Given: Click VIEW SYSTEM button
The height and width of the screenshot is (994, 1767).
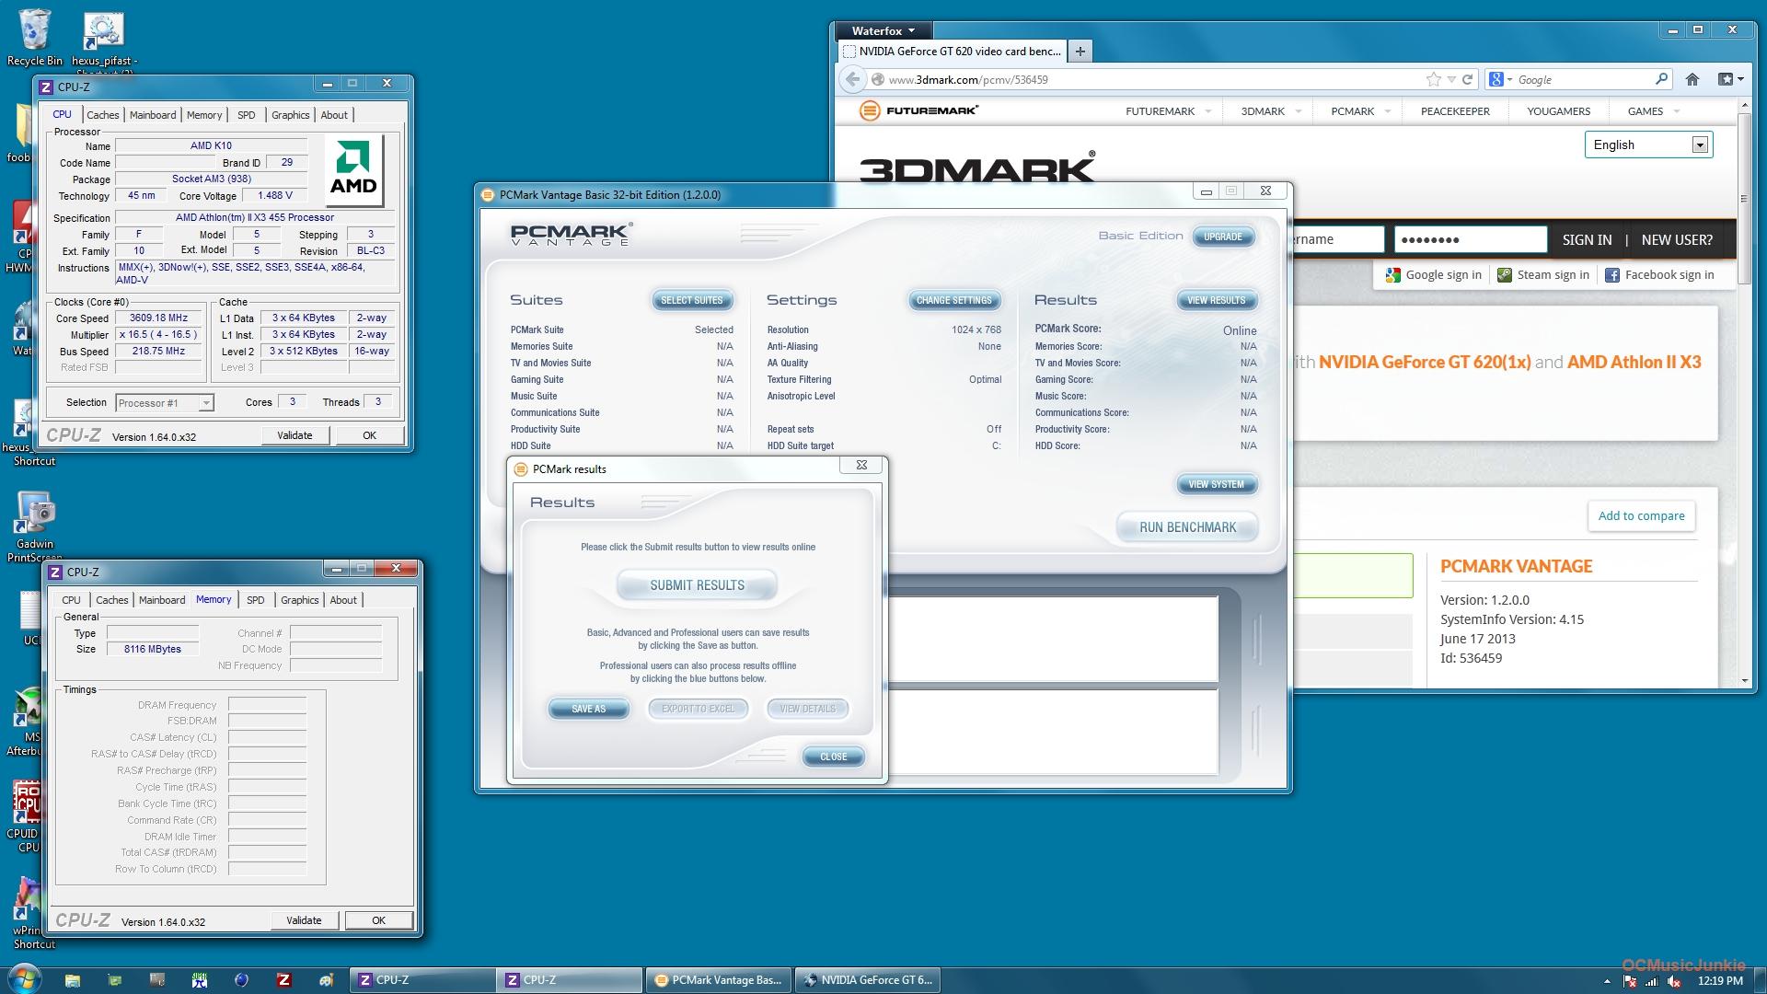Looking at the screenshot, I should point(1216,484).
